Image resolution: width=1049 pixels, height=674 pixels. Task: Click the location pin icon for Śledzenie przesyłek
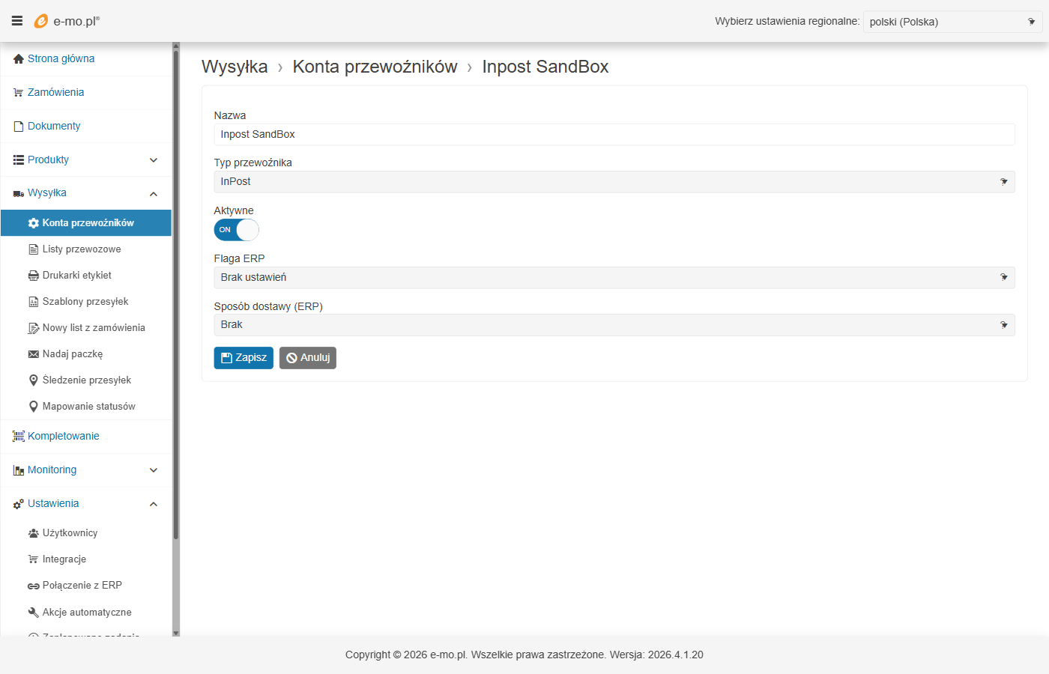click(x=33, y=380)
